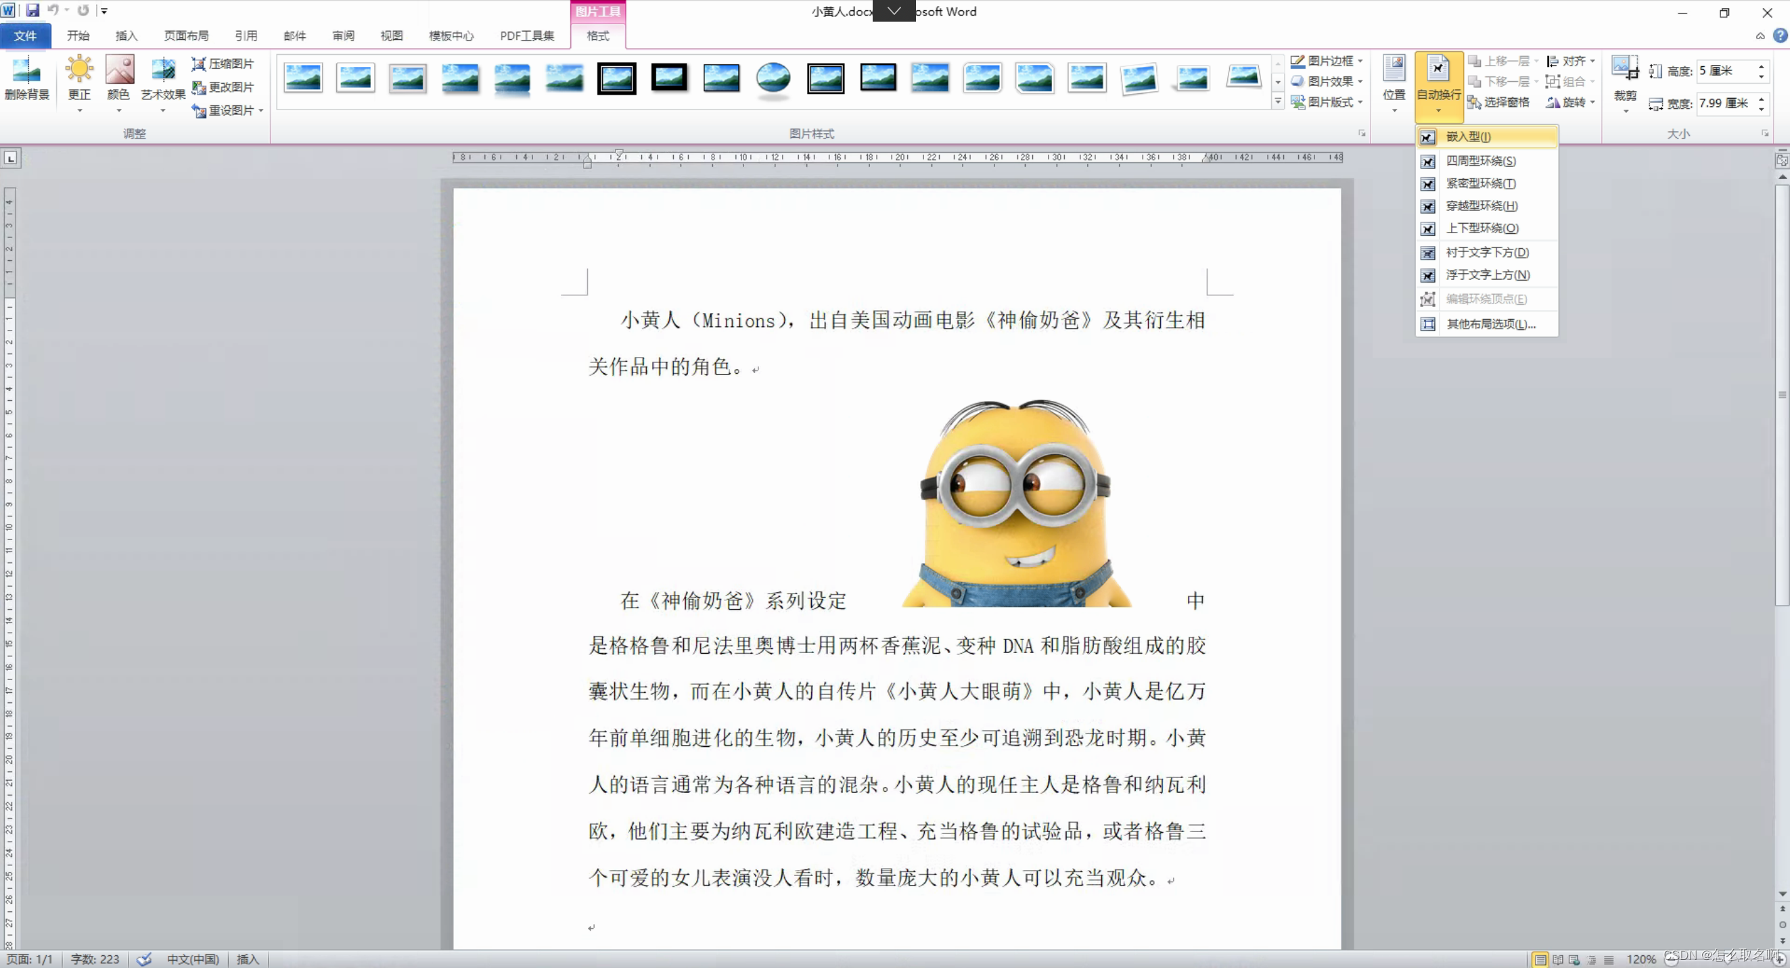Pick the oval picture style thumbnail
This screenshot has width=1790, height=968.
(x=773, y=78)
